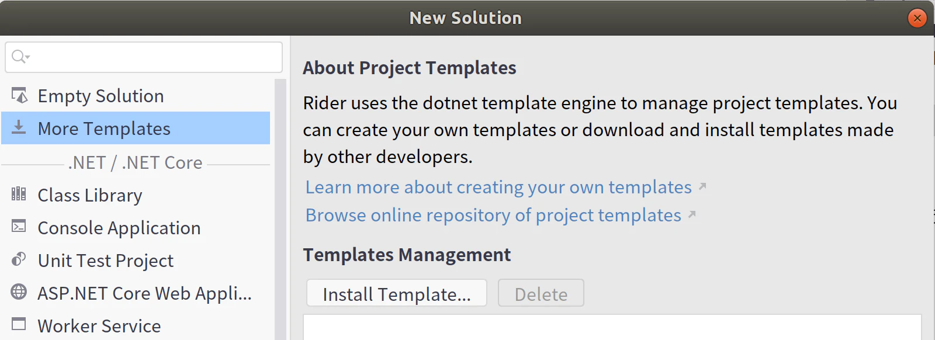
Task: Click the search magnifier icon
Action: click(20, 57)
